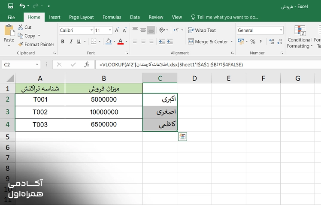Expand the Copy options arrow
This screenshot has width=321, height=205.
click(39, 36)
